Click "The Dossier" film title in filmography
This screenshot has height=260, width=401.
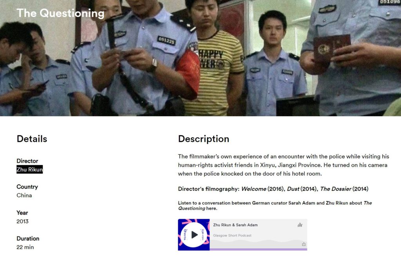pos(336,189)
